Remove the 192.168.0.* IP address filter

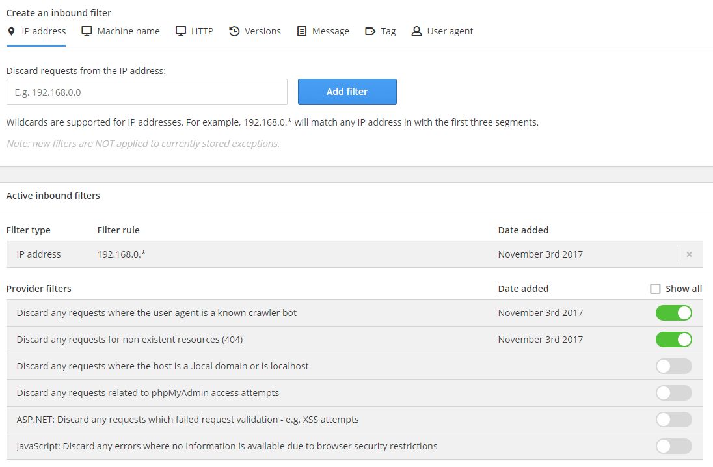point(689,254)
